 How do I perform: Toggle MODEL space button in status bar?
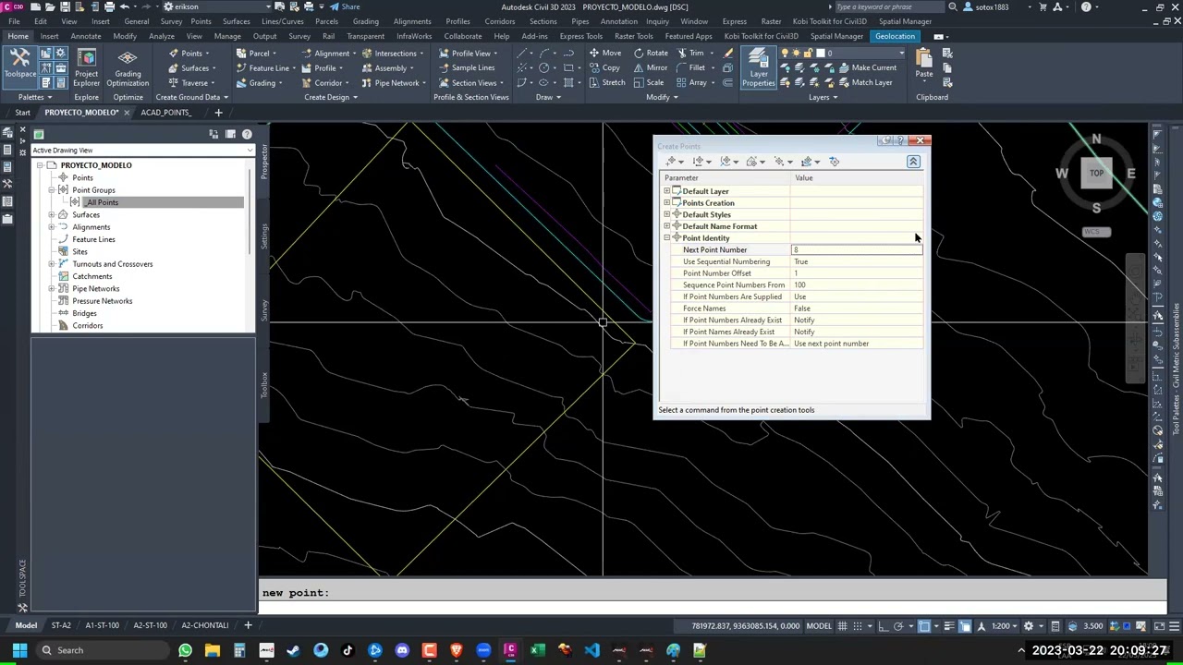pyautogui.click(x=819, y=626)
